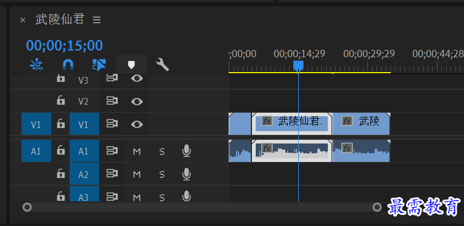The width and height of the screenshot is (464, 226).
Task: Toggle A2 track targeting
Action: (x=84, y=174)
